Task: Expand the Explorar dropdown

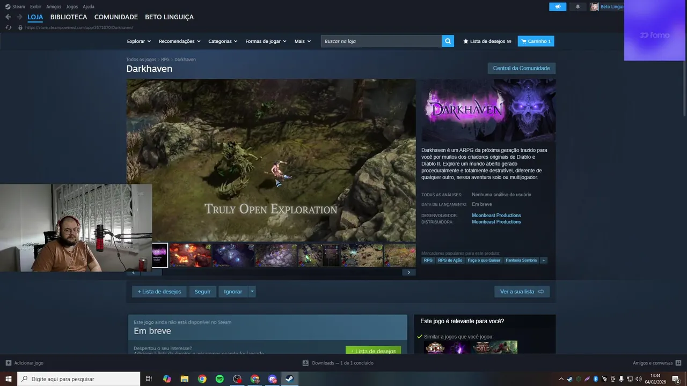Action: click(x=138, y=41)
